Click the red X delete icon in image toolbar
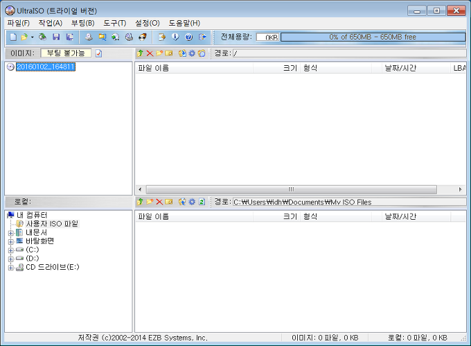Image resolution: width=471 pixels, height=346 pixels. (x=150, y=53)
